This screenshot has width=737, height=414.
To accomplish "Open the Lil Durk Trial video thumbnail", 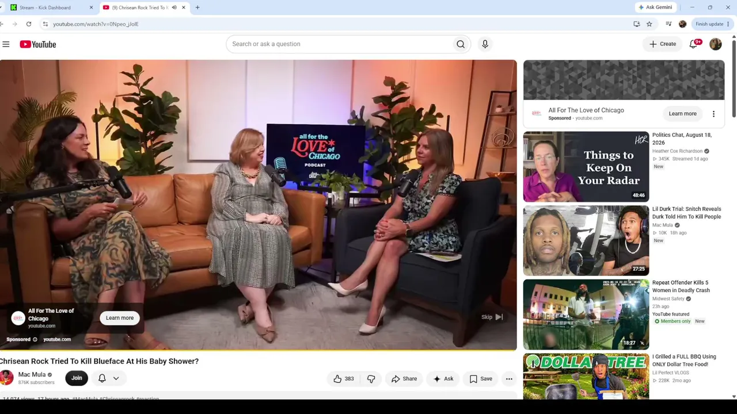I will (x=586, y=241).
